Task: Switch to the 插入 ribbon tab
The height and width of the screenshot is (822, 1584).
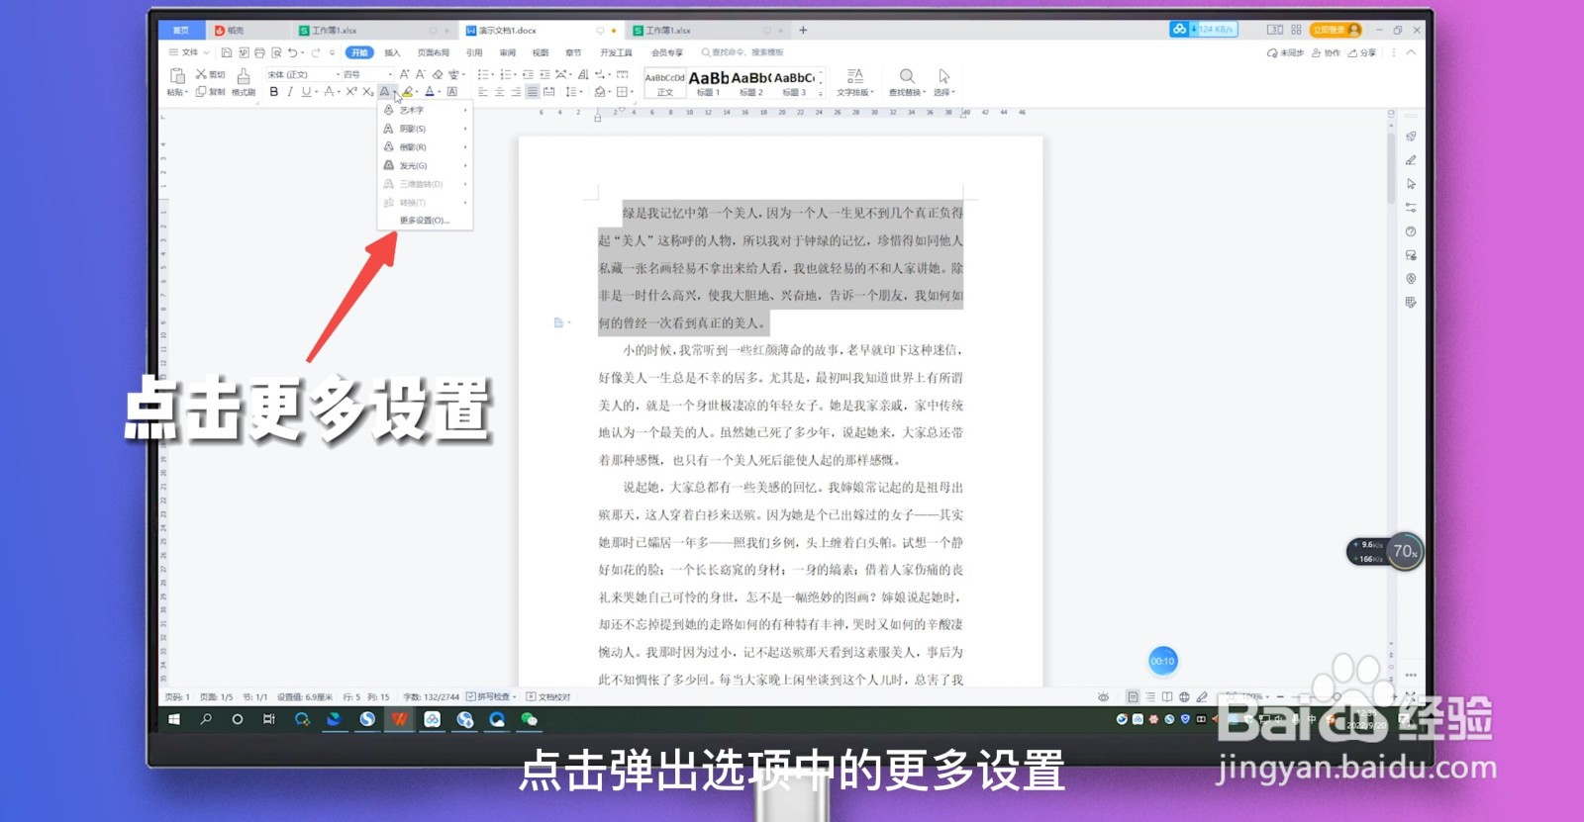Action: click(392, 52)
